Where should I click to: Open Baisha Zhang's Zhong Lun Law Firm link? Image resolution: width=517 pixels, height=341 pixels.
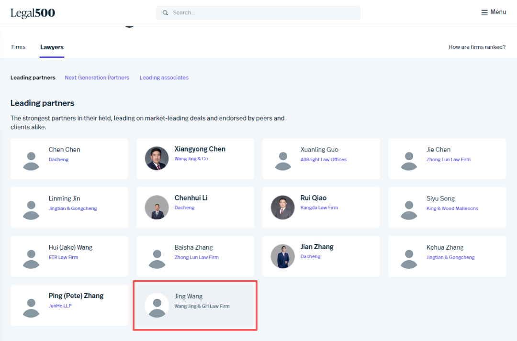[x=197, y=257]
